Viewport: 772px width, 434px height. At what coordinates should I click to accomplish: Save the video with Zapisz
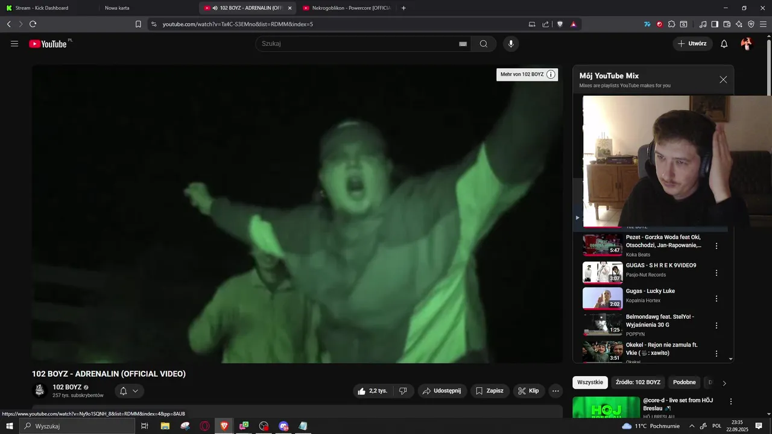click(x=490, y=391)
